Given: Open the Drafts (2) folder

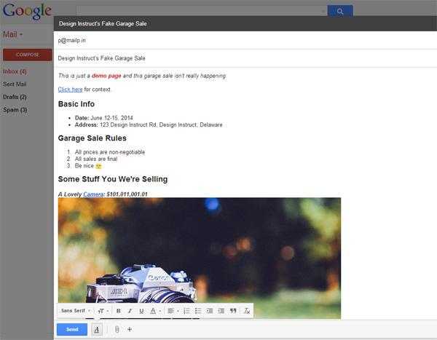Looking at the screenshot, I should tap(15, 97).
